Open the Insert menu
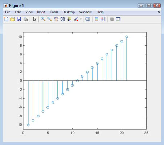 coord(41,12)
